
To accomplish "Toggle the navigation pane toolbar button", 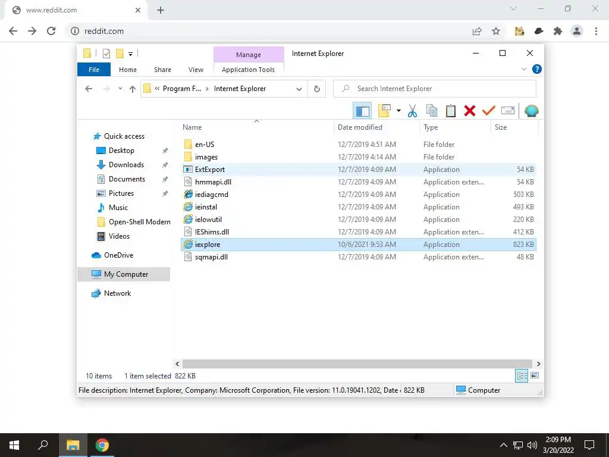I will (362, 111).
